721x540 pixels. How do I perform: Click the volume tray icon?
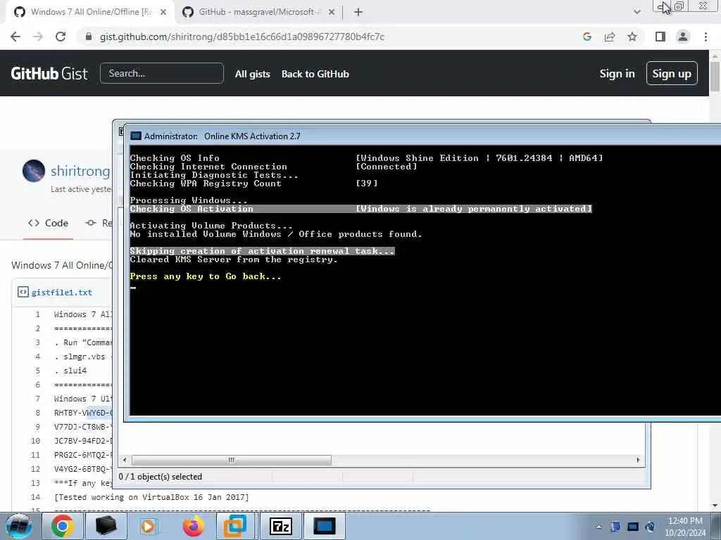(x=650, y=527)
